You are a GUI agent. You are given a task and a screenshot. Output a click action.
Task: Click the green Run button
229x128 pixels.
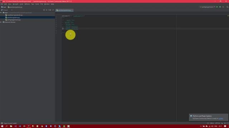[217, 7]
